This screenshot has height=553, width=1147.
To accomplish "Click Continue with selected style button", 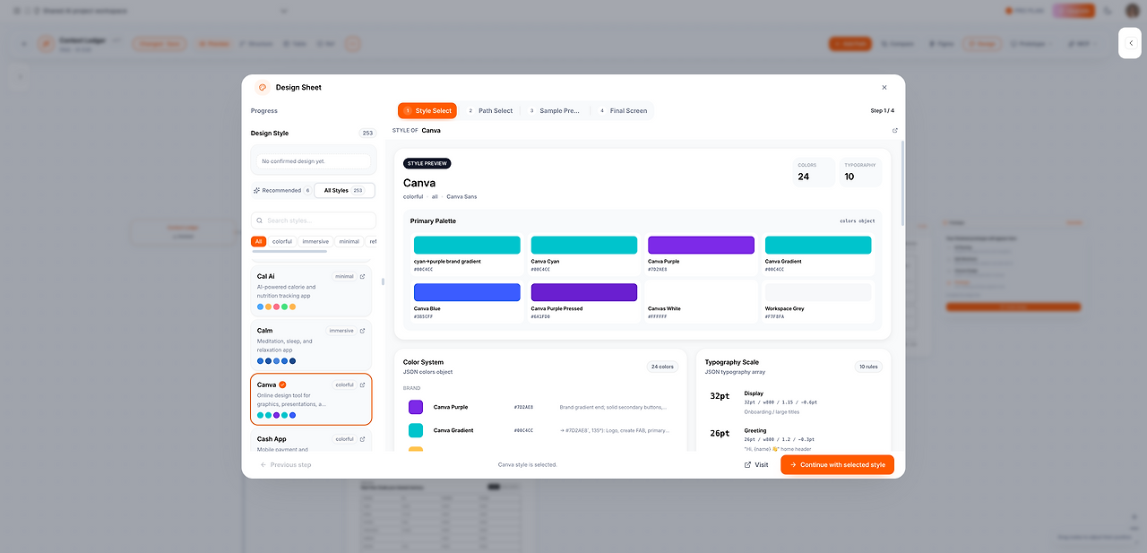I will [837, 465].
